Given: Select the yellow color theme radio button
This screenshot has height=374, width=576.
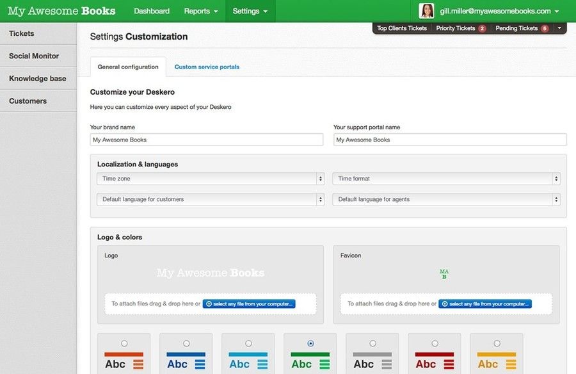Looking at the screenshot, I should click(x=497, y=343).
